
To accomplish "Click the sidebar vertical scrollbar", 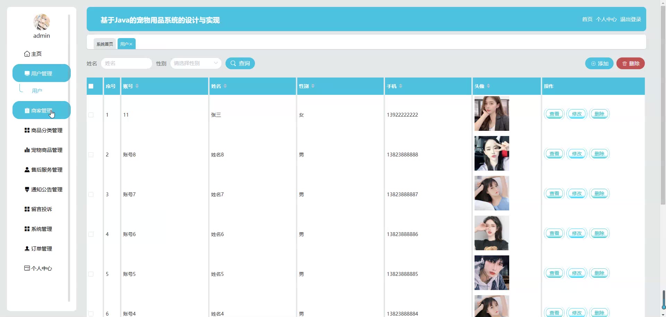I will pos(69,158).
